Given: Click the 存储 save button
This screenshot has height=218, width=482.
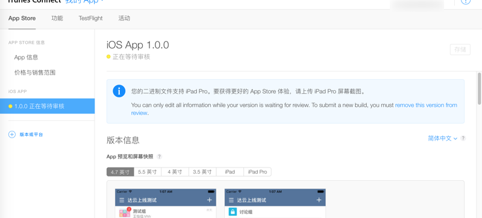Looking at the screenshot, I should [460, 50].
